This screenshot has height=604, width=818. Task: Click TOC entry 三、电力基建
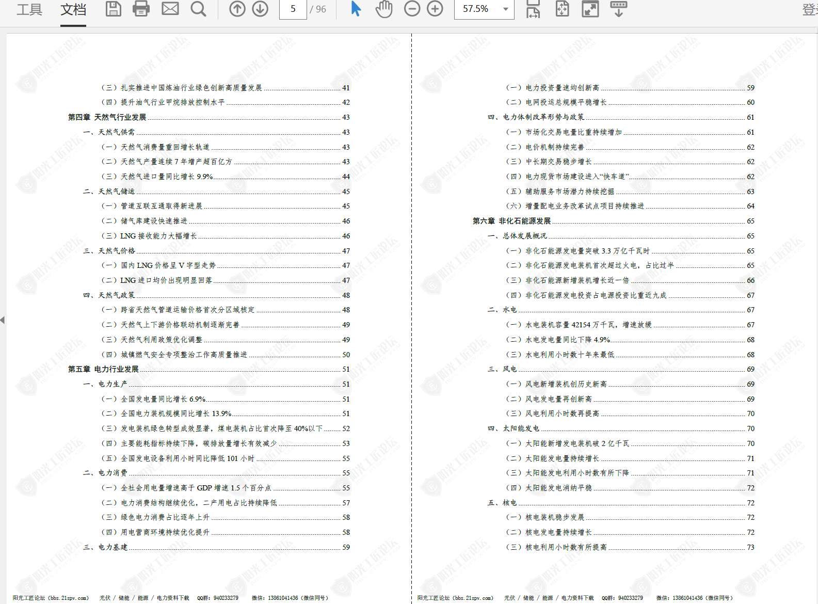[216, 547]
